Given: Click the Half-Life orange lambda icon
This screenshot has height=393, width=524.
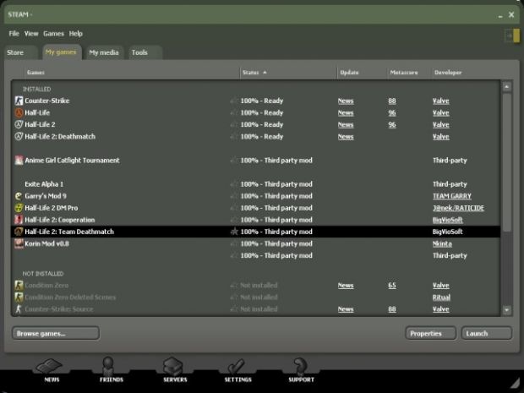Looking at the screenshot, I should (x=19, y=112).
